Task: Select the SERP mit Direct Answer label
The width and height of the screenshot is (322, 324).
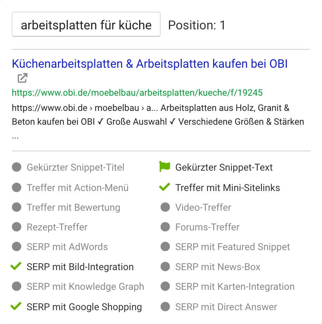Action: click(226, 307)
